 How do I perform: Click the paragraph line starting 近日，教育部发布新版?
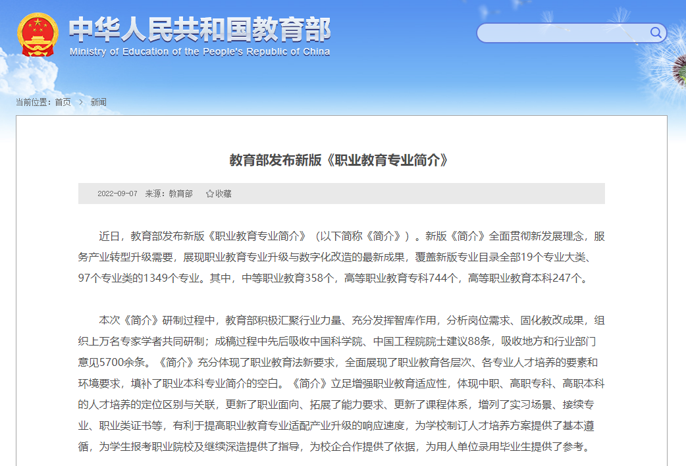pos(352,236)
